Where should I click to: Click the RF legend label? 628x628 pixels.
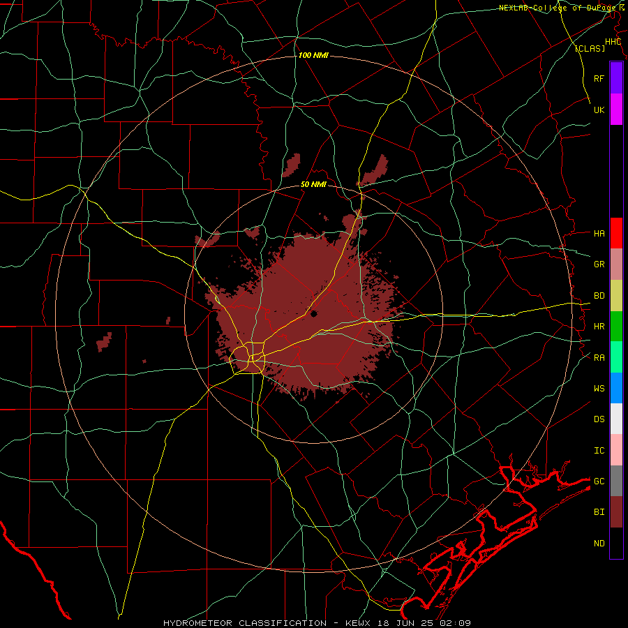[x=599, y=78]
